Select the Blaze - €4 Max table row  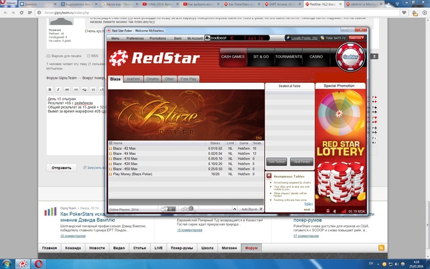pyautogui.click(x=186, y=154)
